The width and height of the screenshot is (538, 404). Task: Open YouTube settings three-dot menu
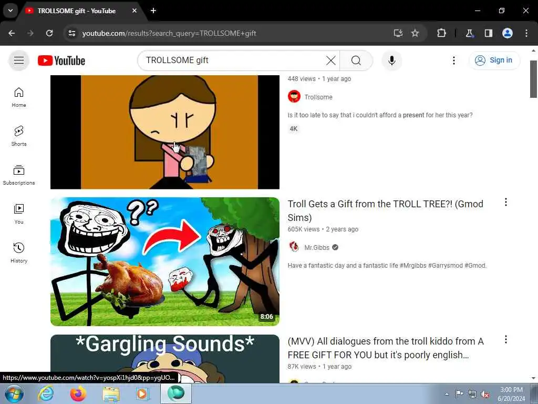pos(453,60)
